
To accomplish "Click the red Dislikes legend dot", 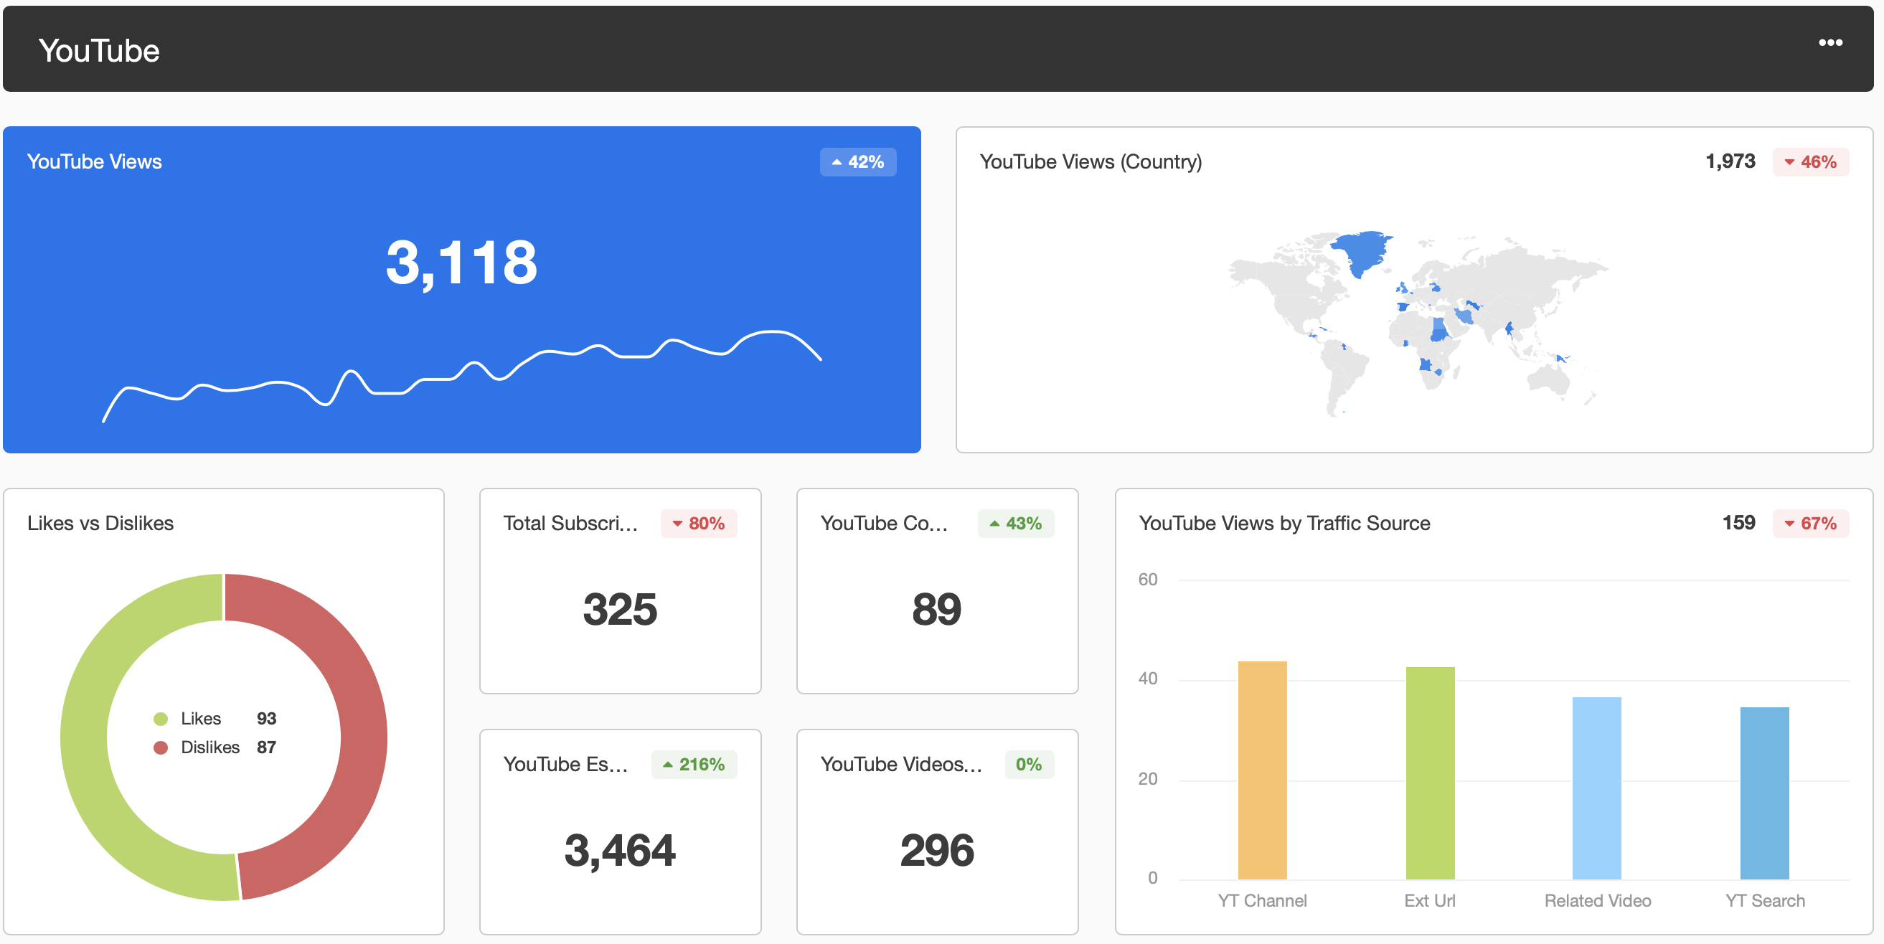I will (x=161, y=747).
